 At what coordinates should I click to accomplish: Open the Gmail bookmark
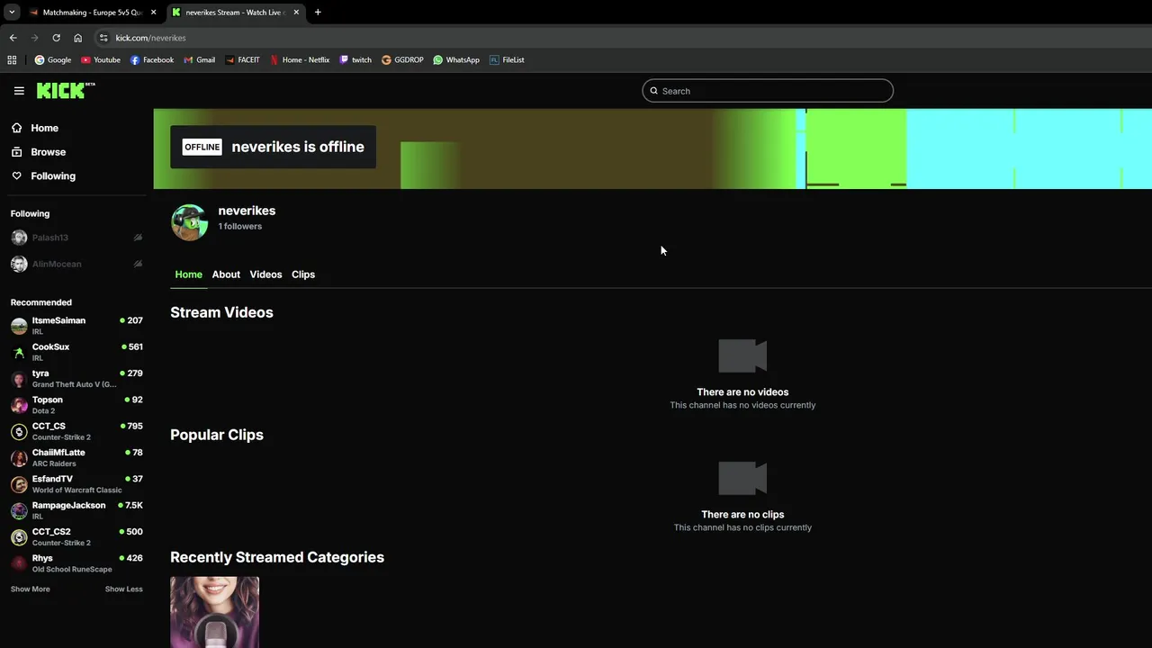(x=200, y=60)
